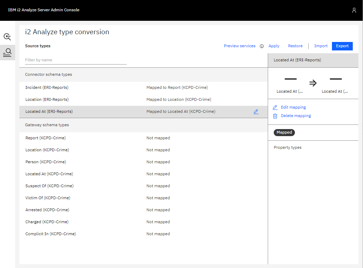Click the Import link
Screen dimensions: 363x268
321,46
